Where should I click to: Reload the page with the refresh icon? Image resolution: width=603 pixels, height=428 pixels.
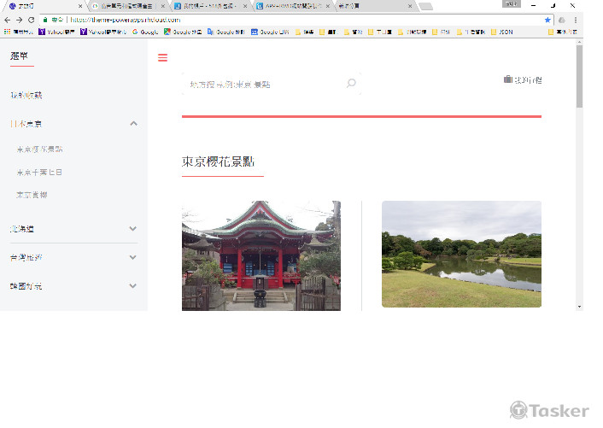pyautogui.click(x=32, y=20)
